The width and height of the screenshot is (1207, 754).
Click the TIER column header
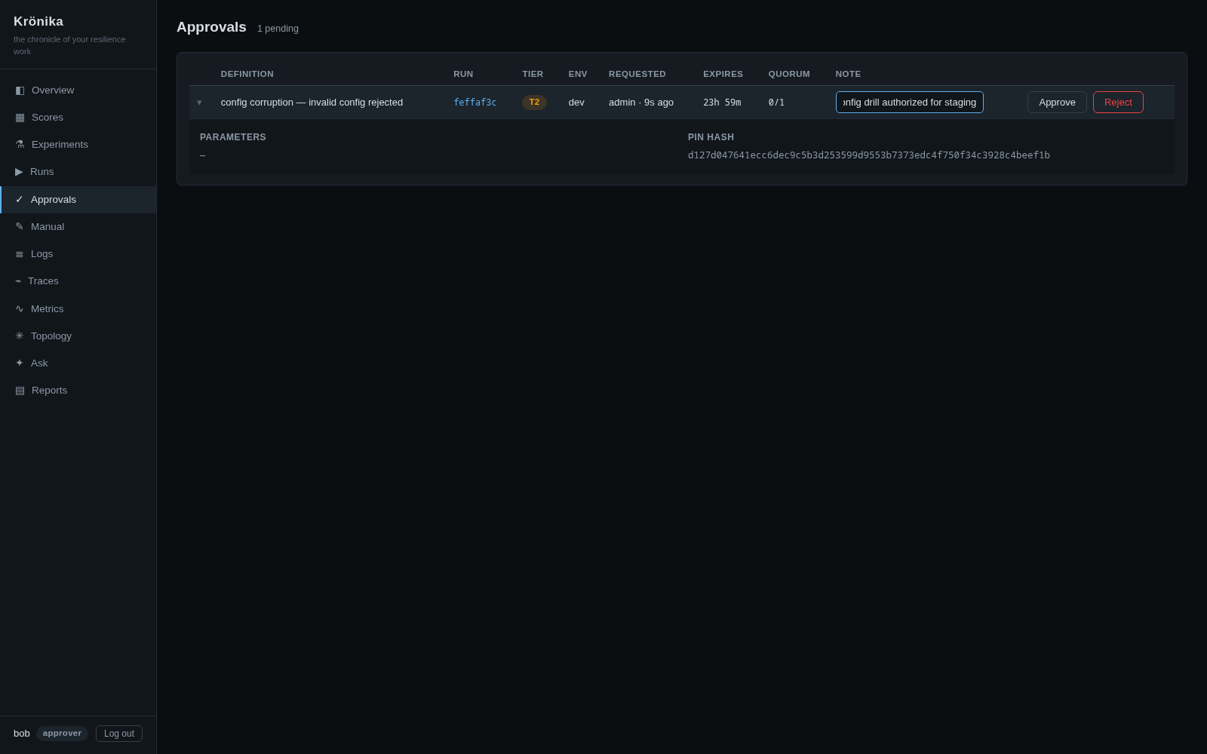[x=533, y=74]
